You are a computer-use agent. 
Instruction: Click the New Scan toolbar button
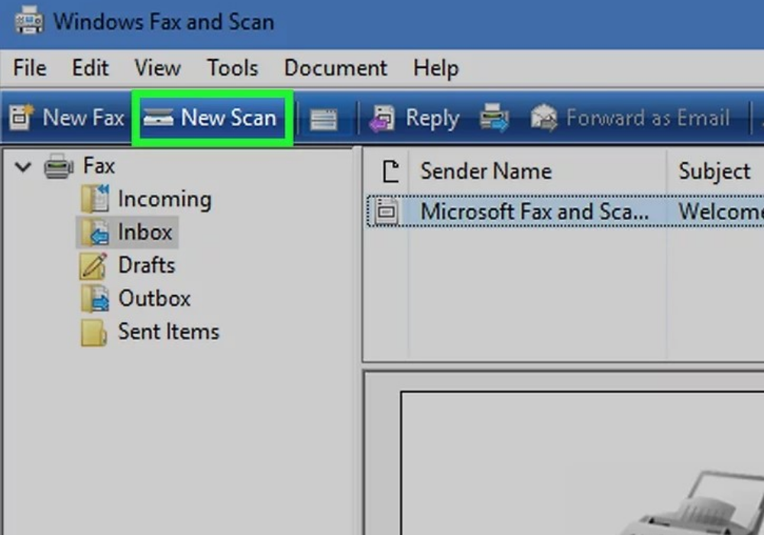[212, 118]
